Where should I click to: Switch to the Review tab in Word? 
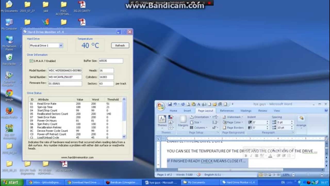(262, 111)
